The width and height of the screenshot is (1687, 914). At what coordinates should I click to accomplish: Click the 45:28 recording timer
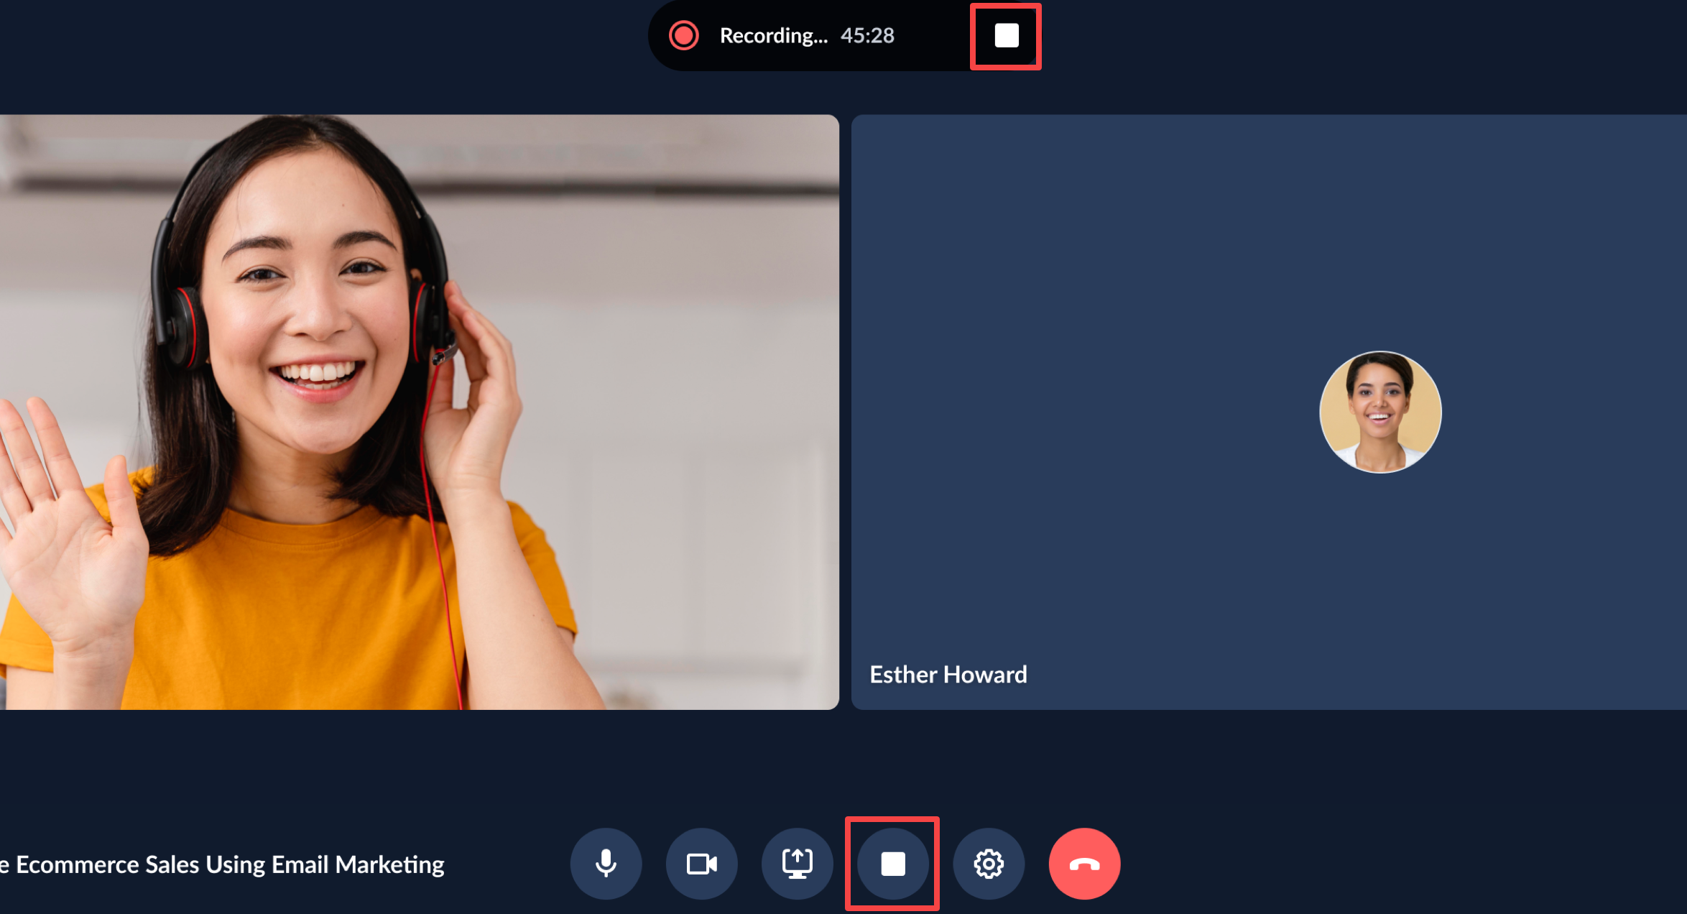tap(867, 35)
